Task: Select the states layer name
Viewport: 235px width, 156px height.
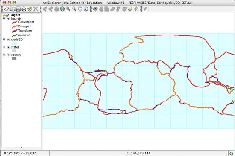Action: coord(15,47)
